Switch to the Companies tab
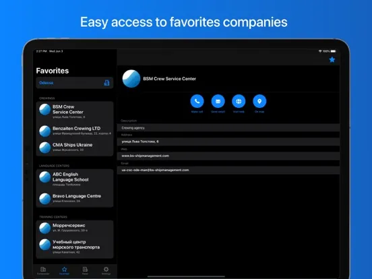 click(x=43, y=270)
